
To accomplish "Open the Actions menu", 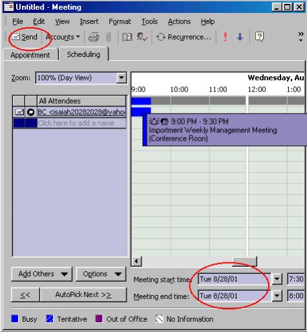I will click(x=179, y=21).
